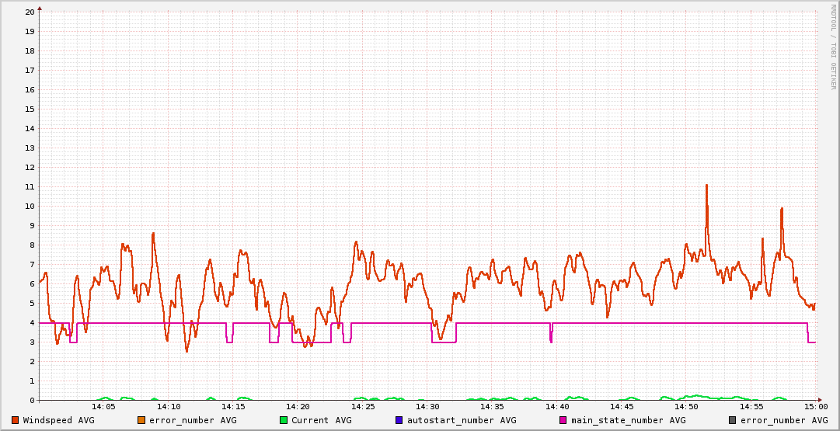Click the 14:15 time axis label
This screenshot has height=431, width=840.
click(234, 407)
